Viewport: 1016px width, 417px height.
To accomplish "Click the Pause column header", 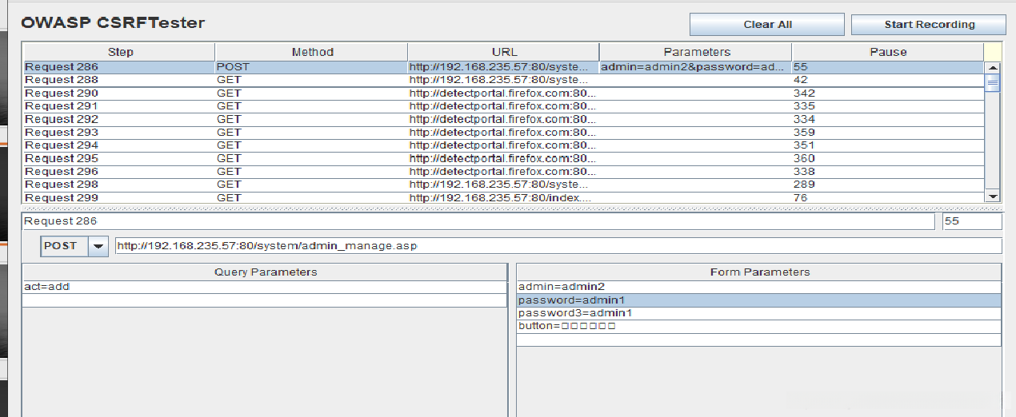I will pos(887,52).
